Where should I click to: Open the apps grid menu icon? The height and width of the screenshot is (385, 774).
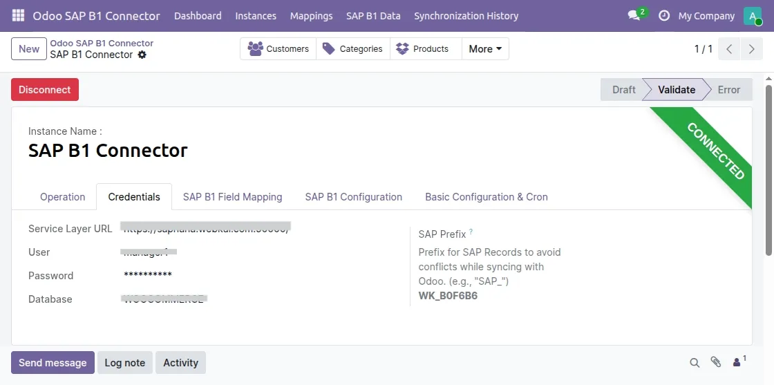point(18,16)
